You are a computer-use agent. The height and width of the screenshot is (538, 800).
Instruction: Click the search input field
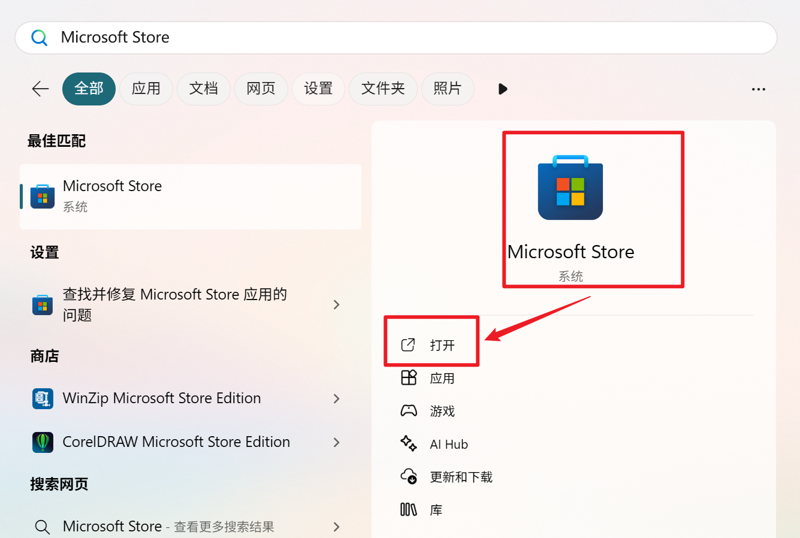(x=396, y=38)
